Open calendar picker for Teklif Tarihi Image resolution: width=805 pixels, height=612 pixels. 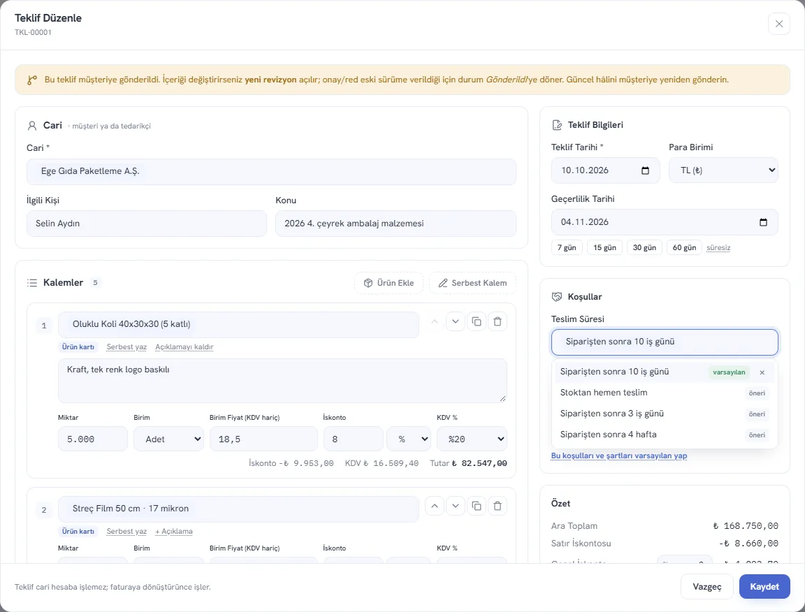click(x=646, y=170)
